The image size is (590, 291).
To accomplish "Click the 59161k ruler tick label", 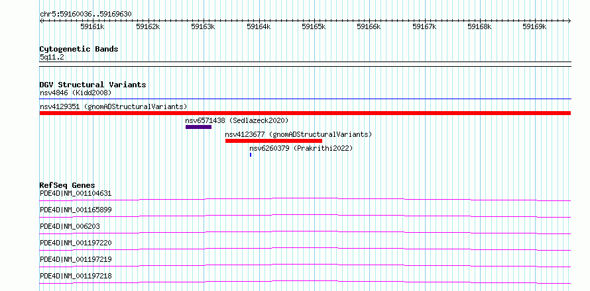I will (x=93, y=26).
